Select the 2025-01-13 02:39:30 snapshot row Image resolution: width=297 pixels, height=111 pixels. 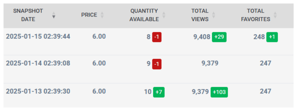[x=38, y=92]
